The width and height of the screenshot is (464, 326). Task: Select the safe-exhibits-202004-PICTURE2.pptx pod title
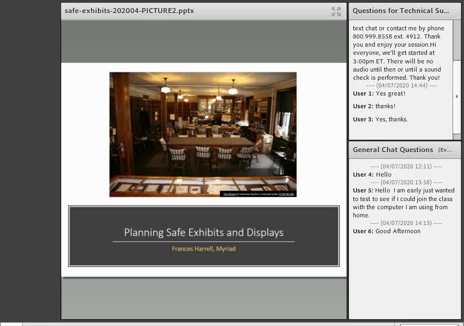[129, 11]
